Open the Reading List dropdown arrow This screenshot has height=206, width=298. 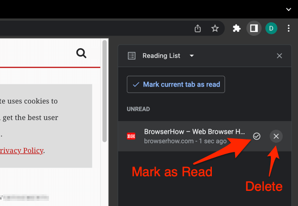tap(192, 56)
